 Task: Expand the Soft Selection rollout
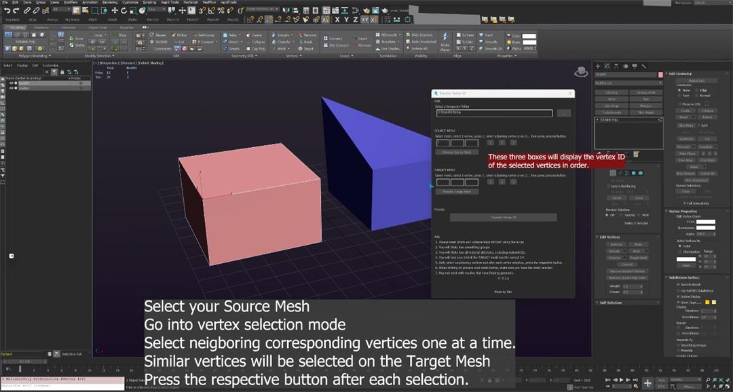pos(609,302)
